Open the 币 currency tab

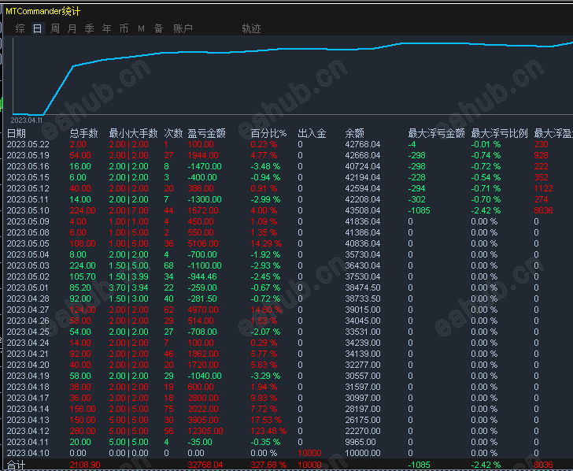pyautogui.click(x=124, y=28)
